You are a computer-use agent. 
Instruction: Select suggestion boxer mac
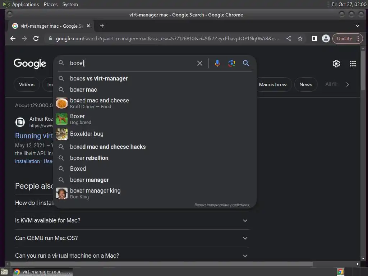155,89
